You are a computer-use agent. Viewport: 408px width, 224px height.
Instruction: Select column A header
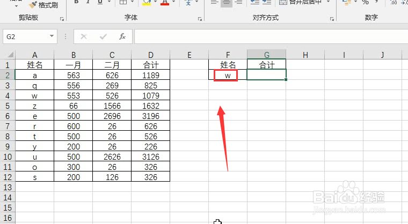click(x=34, y=55)
